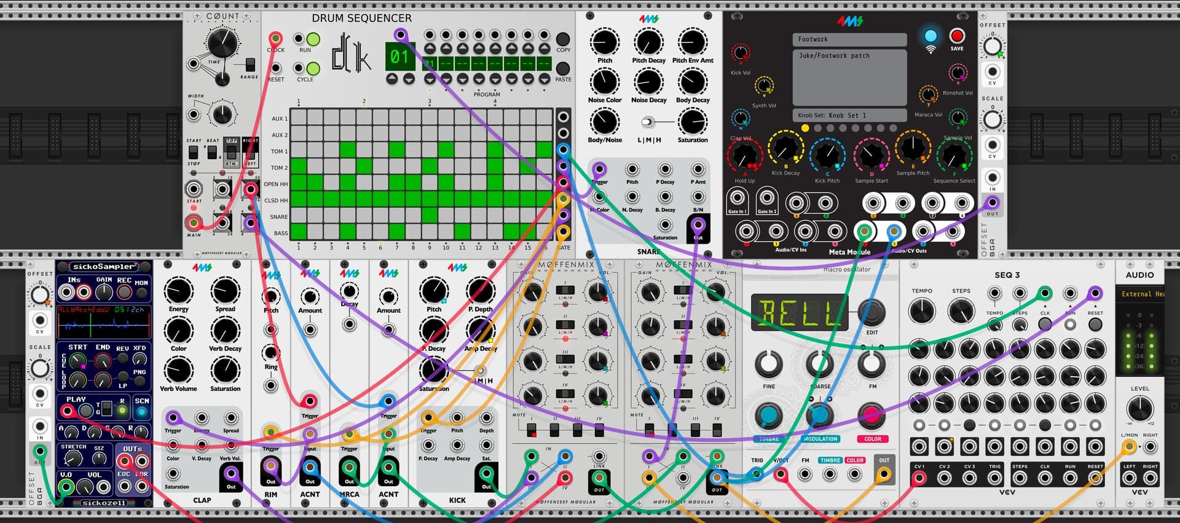The width and height of the screenshot is (1180, 523).
Task: Click the SCN button on sickoSampler
Action: click(142, 412)
